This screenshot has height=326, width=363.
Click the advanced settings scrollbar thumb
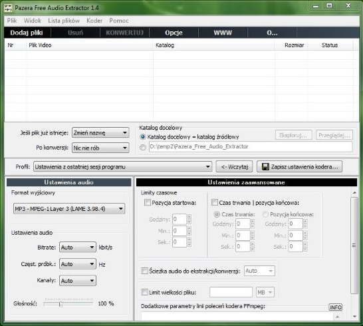click(354, 245)
